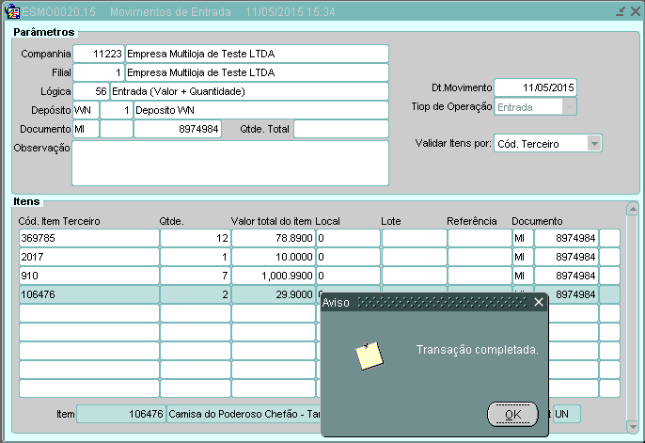Click the OK button in Aviso dialog
This screenshot has width=645, height=443.
(512, 414)
